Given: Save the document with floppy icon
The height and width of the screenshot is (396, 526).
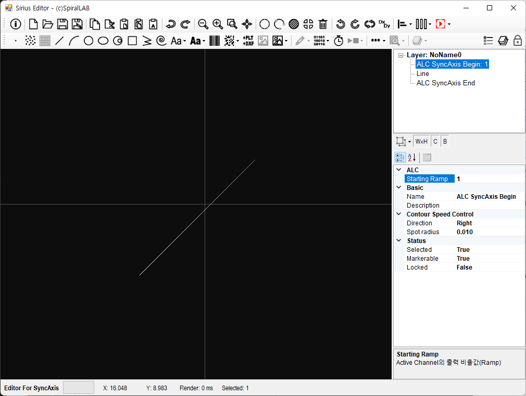Looking at the screenshot, I should 62,24.
